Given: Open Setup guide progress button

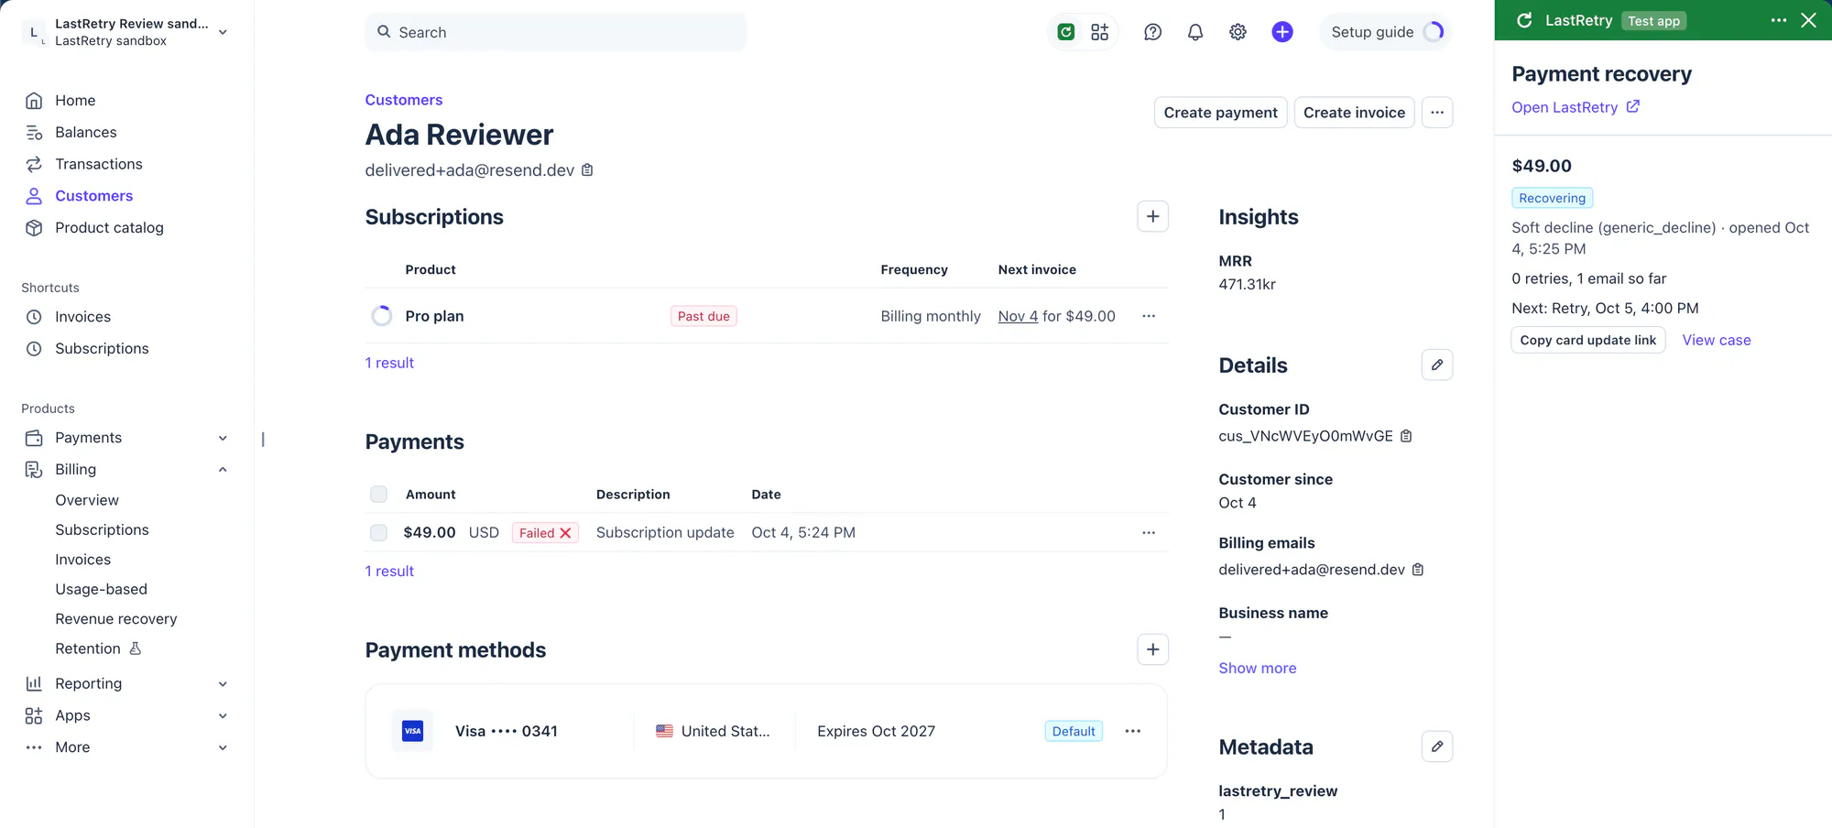Looking at the screenshot, I should [1386, 32].
